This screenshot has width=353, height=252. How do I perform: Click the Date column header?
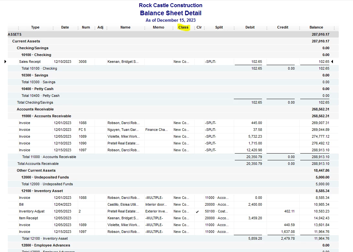(65, 27)
